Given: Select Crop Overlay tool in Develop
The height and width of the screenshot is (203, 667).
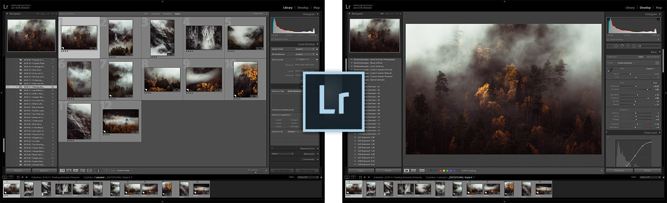Looking at the screenshot, I should 610,46.
